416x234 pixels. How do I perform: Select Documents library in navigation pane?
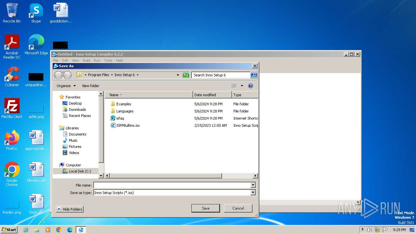pos(77,134)
